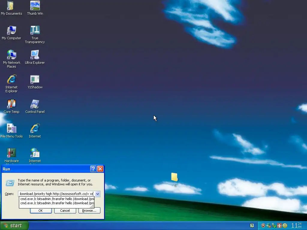Image resolution: width=307 pixels, height=230 pixels.
Task: Expand the Open field history dropdown
Action: (97, 194)
